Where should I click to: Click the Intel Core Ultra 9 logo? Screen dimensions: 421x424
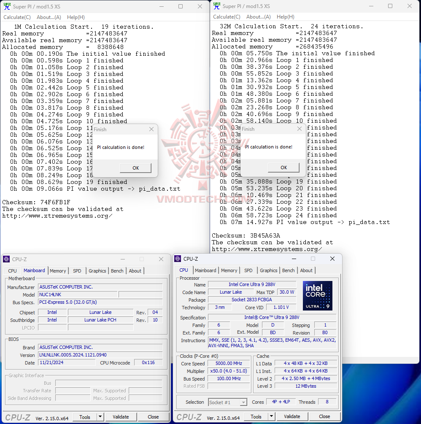click(x=318, y=296)
